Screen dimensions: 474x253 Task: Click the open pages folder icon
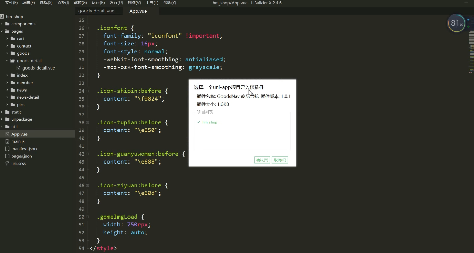pos(7,31)
